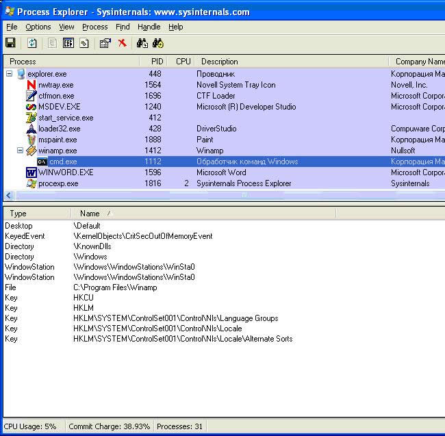Collapse the winamp.exe tree node
The image size is (445, 436).
click(20, 151)
